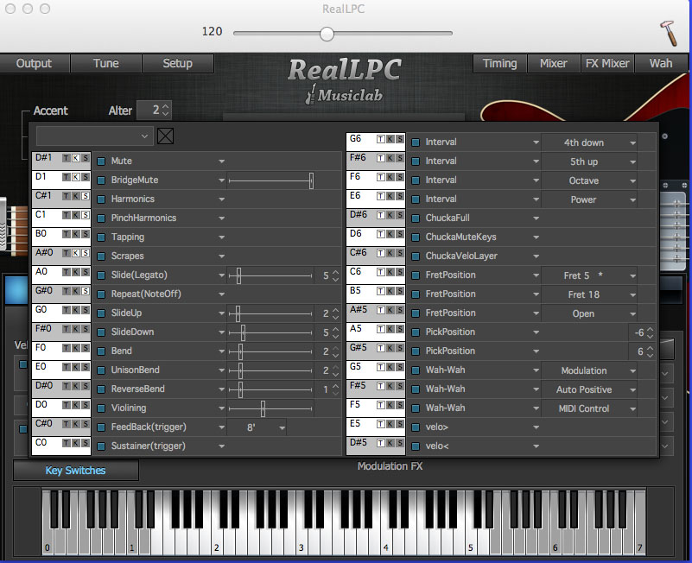Toggle the T button for key C6
This screenshot has width=692, height=563.
click(x=380, y=272)
